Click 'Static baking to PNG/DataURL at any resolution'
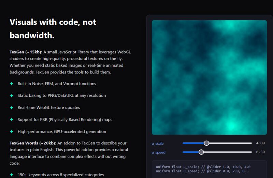 click(62, 95)
